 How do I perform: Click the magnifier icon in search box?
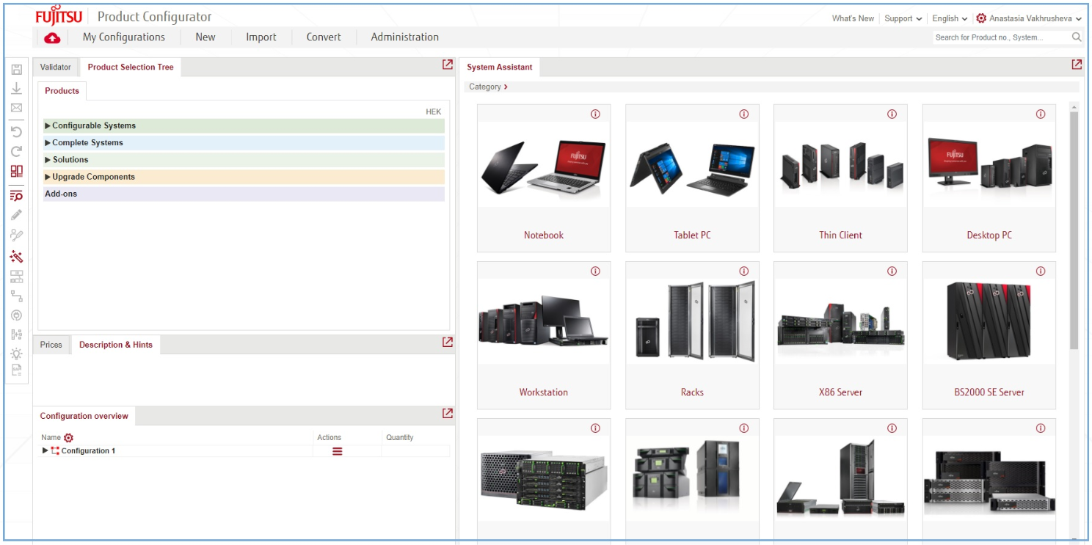click(1077, 37)
